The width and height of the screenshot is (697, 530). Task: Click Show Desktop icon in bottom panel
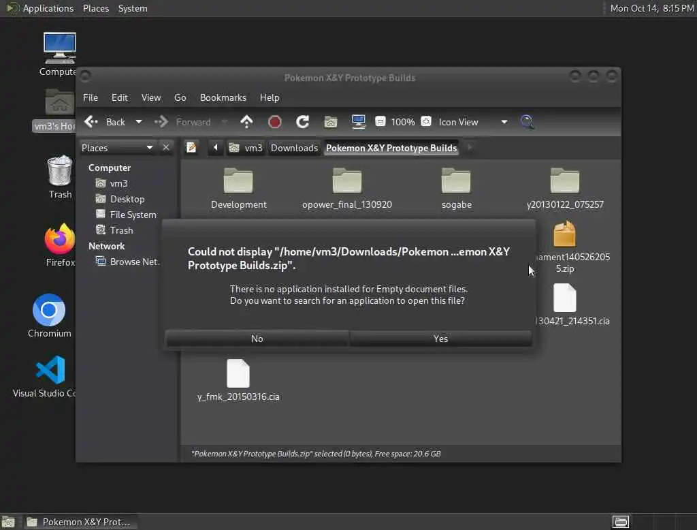click(8, 522)
